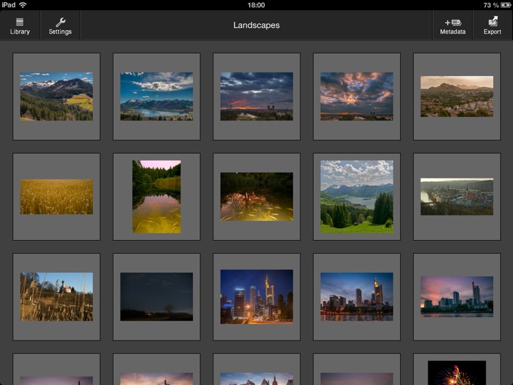Screen dimensions: 513x385
Task: Select the orange dramatic cloud sky photo
Action: point(357,96)
